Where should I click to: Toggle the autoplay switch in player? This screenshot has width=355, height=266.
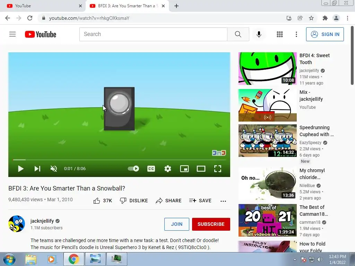tap(133, 169)
